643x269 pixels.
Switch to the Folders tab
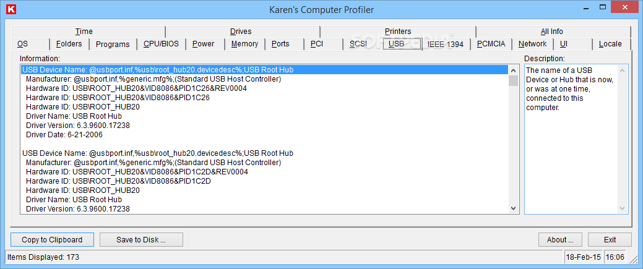pos(70,44)
